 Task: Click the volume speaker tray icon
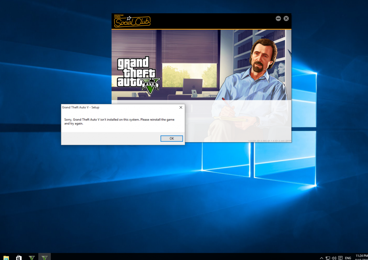334,258
